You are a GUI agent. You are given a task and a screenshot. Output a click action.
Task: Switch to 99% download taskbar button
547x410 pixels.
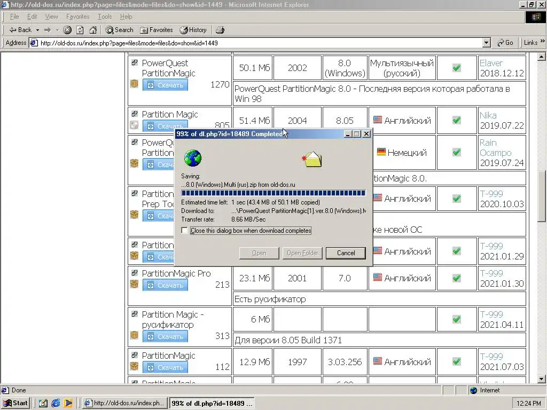click(x=212, y=404)
